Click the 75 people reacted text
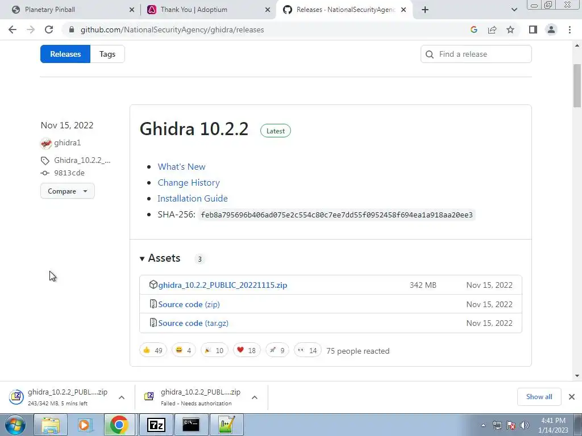Screen dimensions: 582x436 click(358, 351)
